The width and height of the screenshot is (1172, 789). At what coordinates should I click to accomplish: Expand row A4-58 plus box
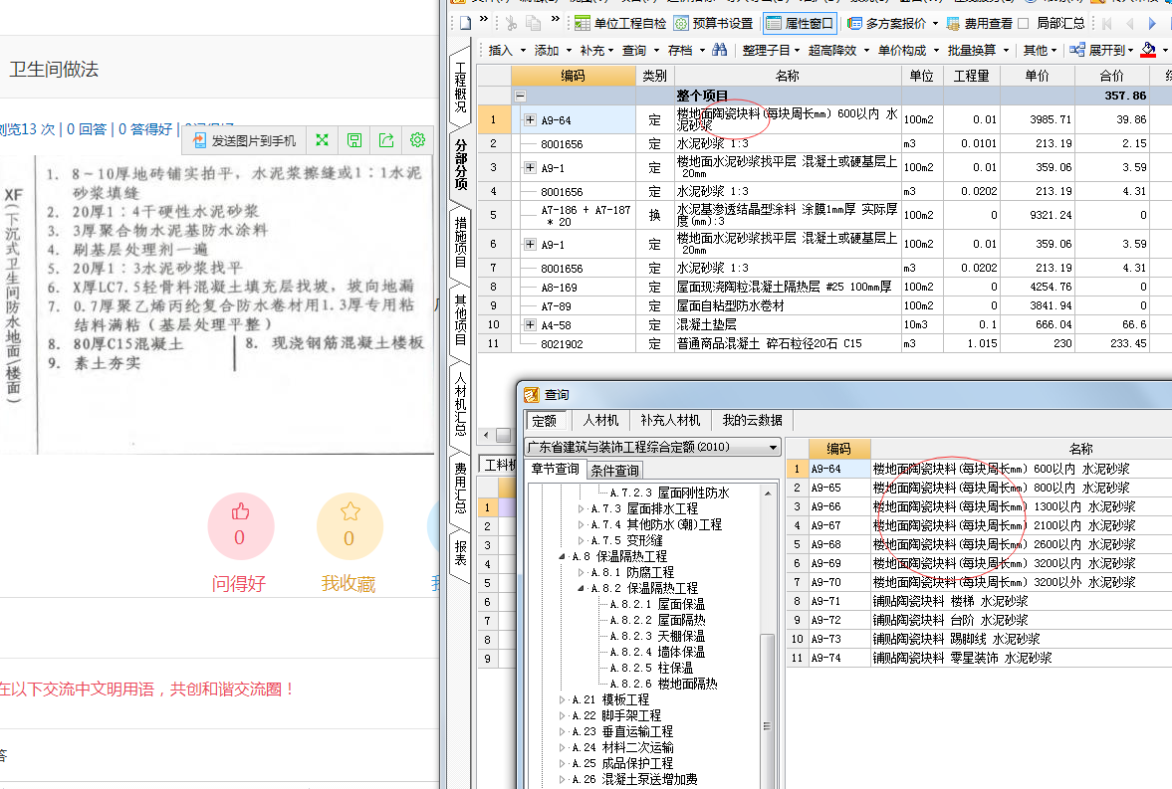[530, 324]
